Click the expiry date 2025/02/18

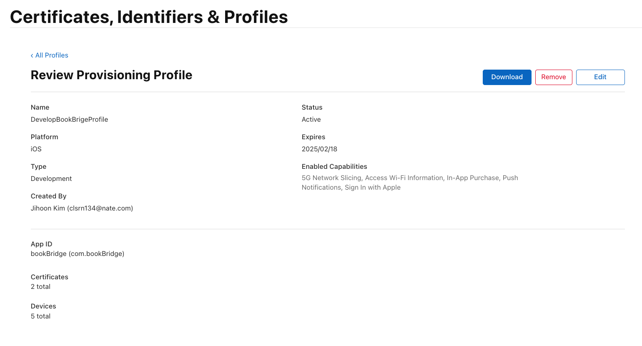pos(319,149)
